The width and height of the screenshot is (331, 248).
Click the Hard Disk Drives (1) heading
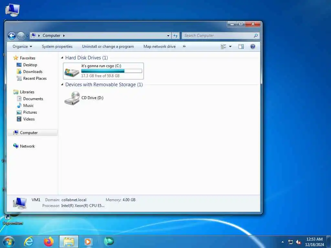pos(87,58)
